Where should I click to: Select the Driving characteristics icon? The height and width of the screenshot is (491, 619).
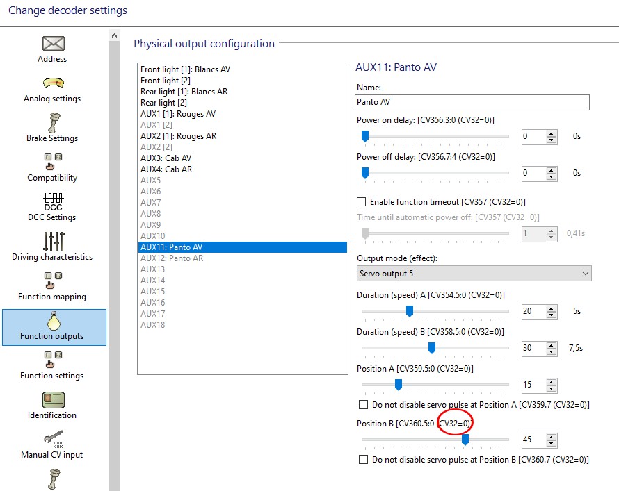[x=53, y=247]
